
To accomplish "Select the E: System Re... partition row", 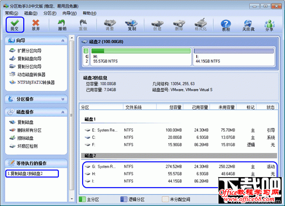I will tap(179, 130).
